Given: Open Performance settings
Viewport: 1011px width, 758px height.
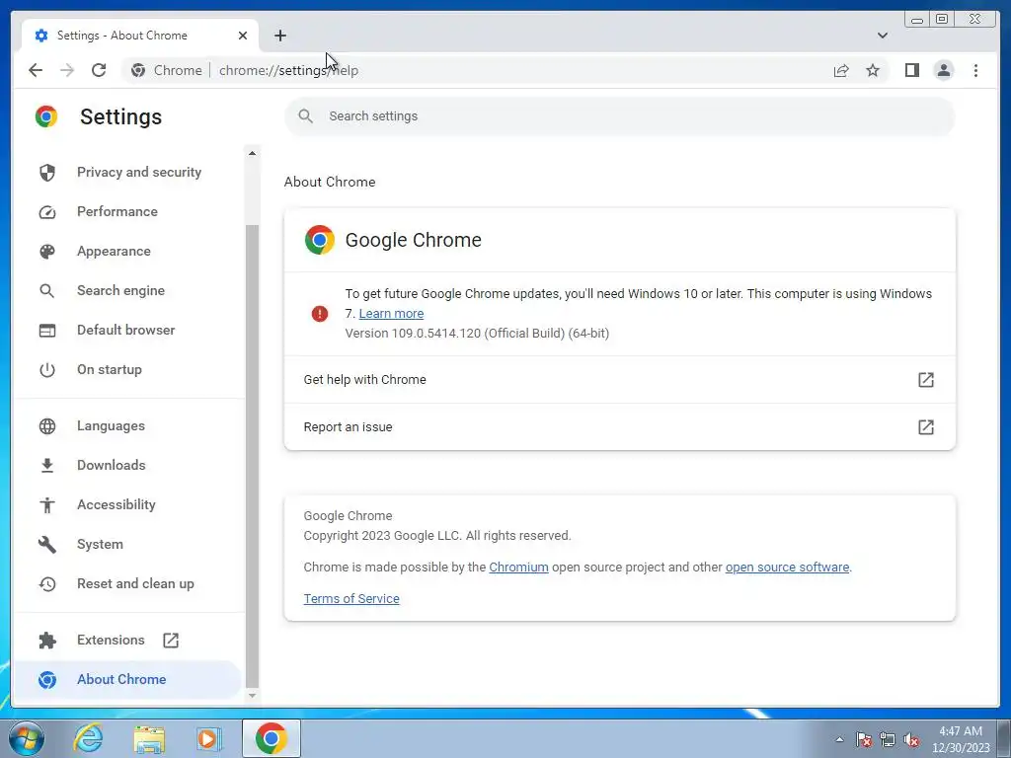Looking at the screenshot, I should 127,211.
